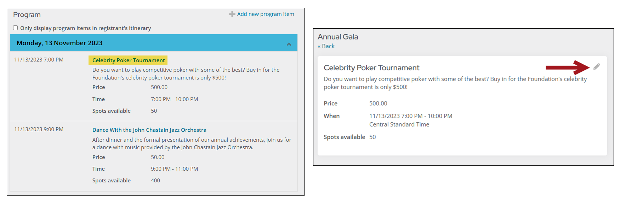Collapse the Monday, 13 November 2023 section chevron
The image size is (620, 205).
(x=289, y=44)
